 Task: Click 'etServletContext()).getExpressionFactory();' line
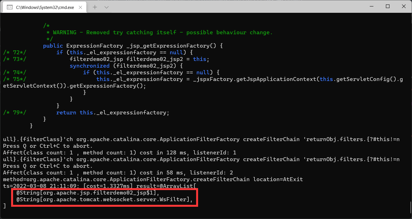tap(74, 86)
